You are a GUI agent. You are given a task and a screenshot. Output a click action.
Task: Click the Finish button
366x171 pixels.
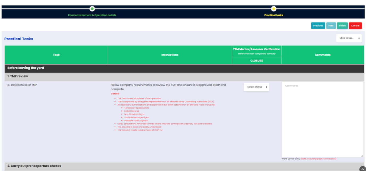342,26
